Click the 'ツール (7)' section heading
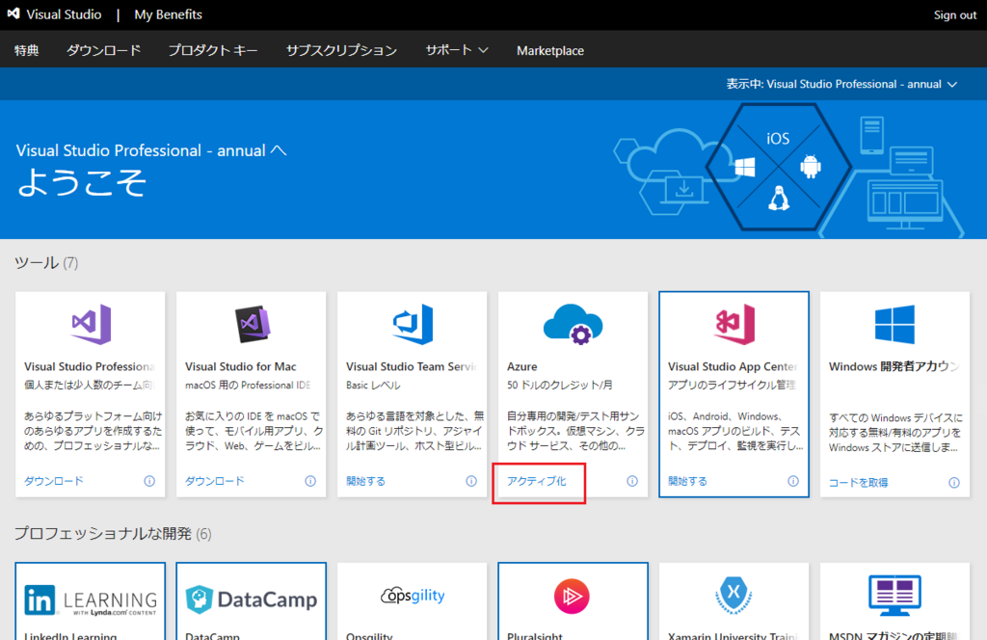Screen dimensions: 987x640 coord(46,263)
